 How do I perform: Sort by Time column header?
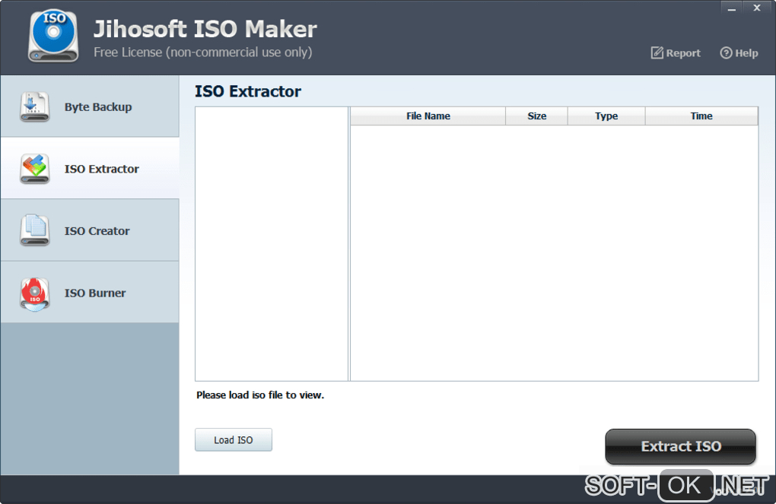(x=701, y=116)
